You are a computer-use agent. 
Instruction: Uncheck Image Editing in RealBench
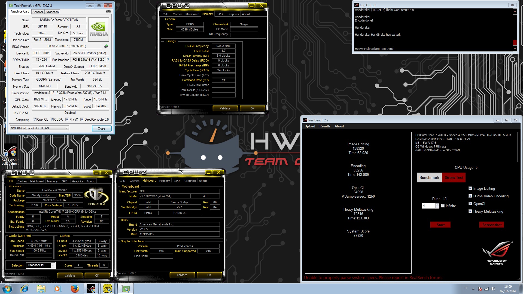pos(470,188)
